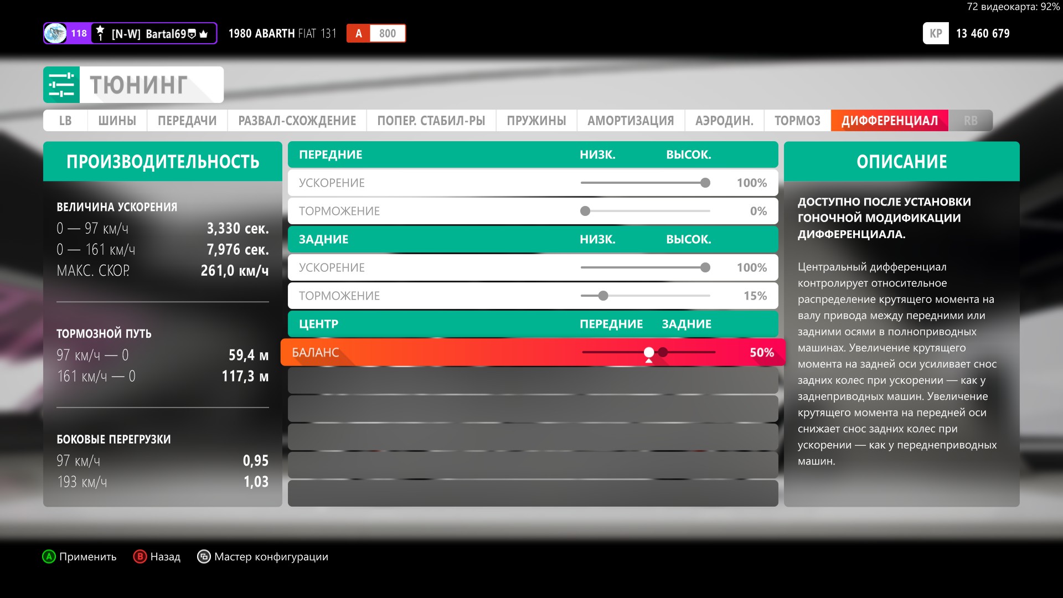
Task: Click the crown icon after Bartal69
Action: tap(204, 34)
